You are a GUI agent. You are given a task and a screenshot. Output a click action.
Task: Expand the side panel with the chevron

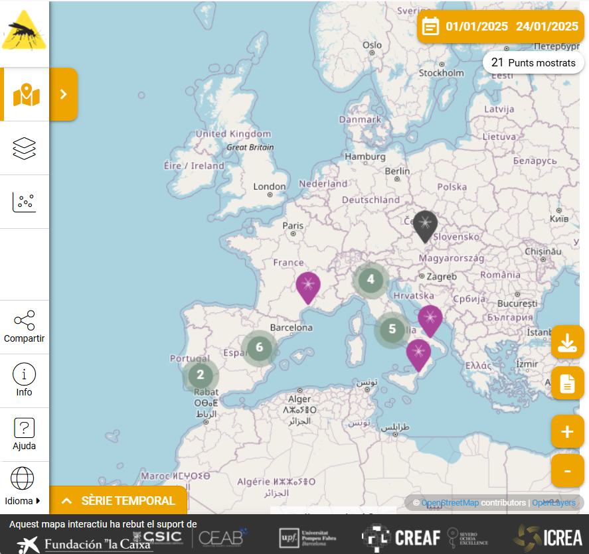pos(64,94)
